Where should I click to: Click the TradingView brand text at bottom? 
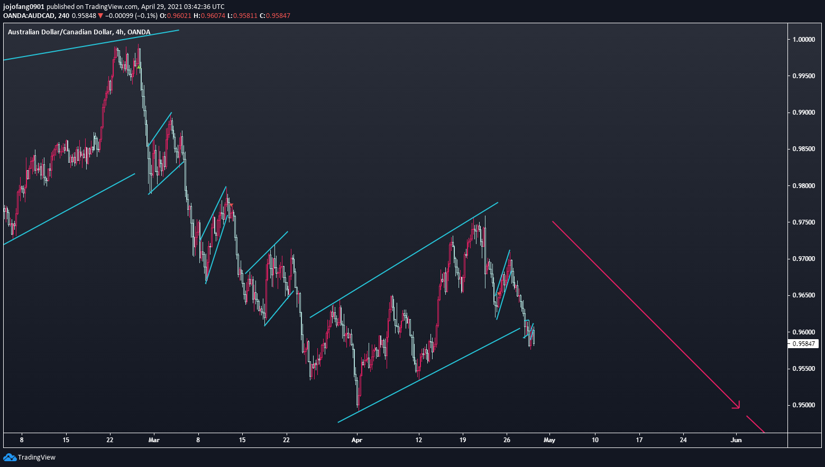coord(36,457)
